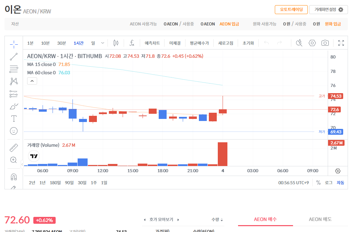360x232 pixels.
Task: Show previous order book grouping
Action: coord(145,220)
